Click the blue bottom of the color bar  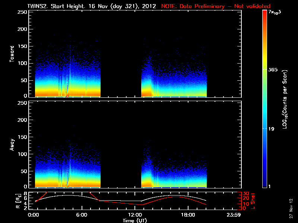point(265,184)
